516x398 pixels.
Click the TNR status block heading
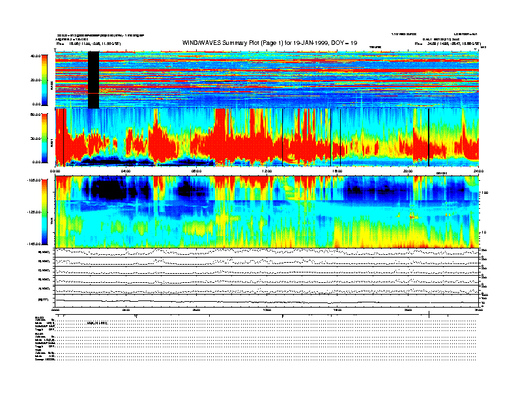coord(39,350)
